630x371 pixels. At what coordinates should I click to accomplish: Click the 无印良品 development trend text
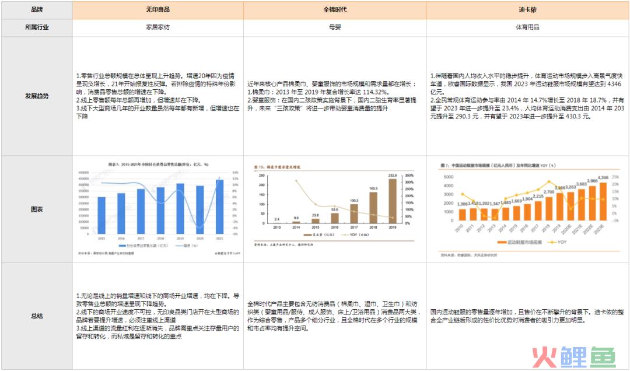click(x=158, y=96)
